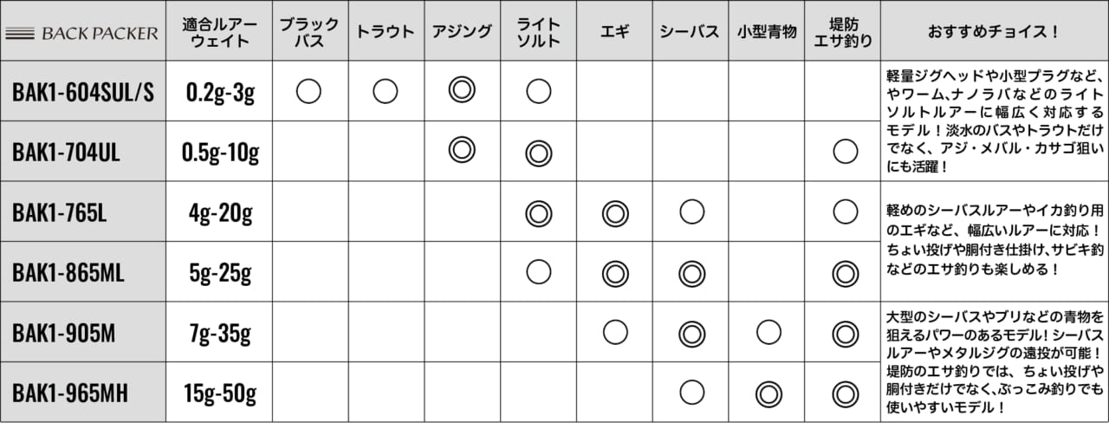This screenshot has height=423, width=1109.
Task: Click double circle for BAK1-765L エギ
Action: (614, 212)
